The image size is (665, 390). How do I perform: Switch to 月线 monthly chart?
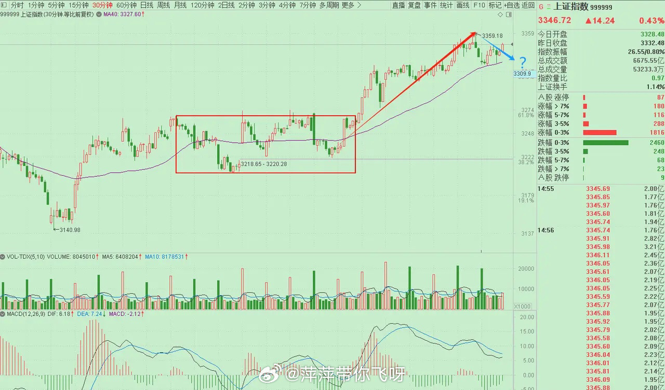point(180,5)
